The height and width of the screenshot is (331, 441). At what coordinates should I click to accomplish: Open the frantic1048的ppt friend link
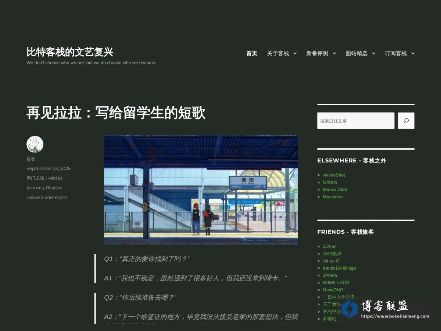[340, 268]
